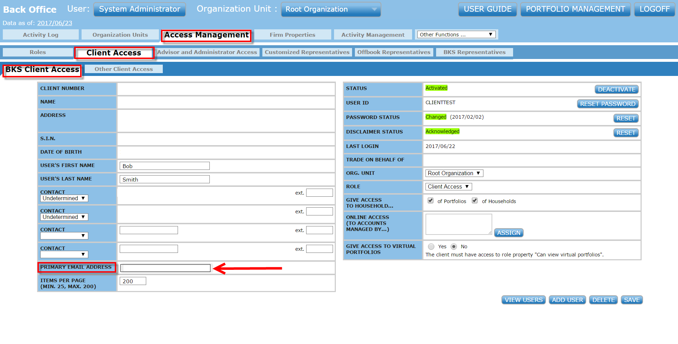Click the data date 2017/06/23 link
This screenshot has height=344, width=678.
tap(55, 23)
